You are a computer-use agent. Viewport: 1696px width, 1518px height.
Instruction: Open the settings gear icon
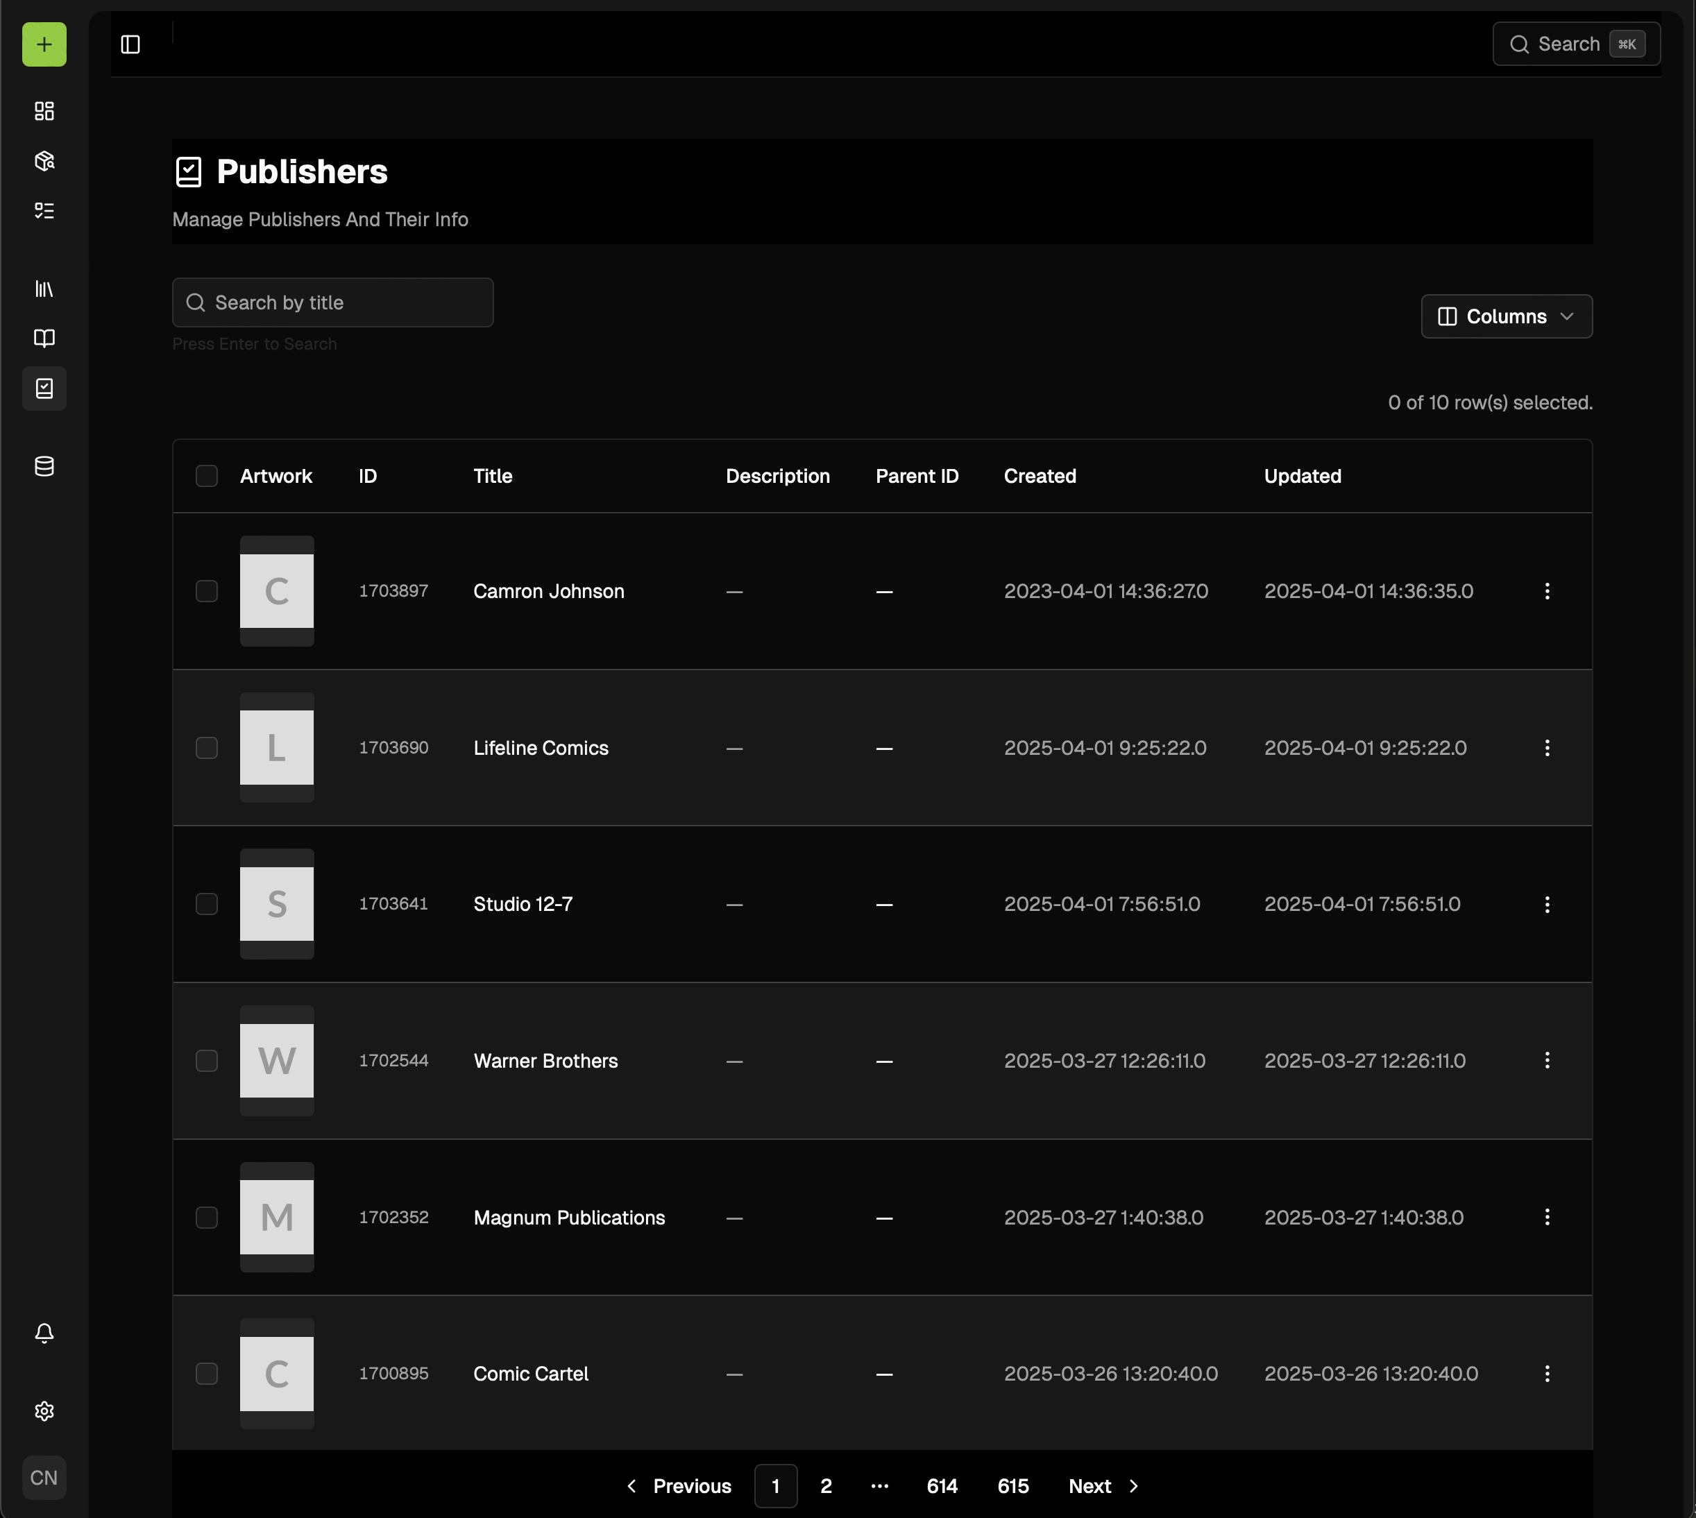click(x=44, y=1410)
